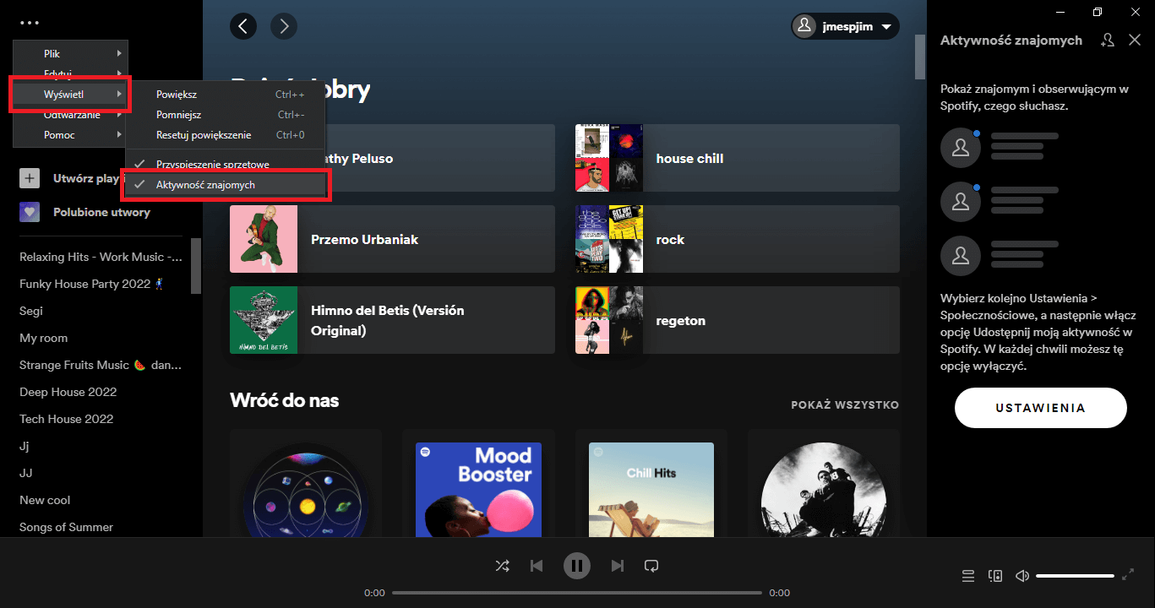Choose Powiększ zoom in option
The width and height of the screenshot is (1155, 608).
[226, 95]
